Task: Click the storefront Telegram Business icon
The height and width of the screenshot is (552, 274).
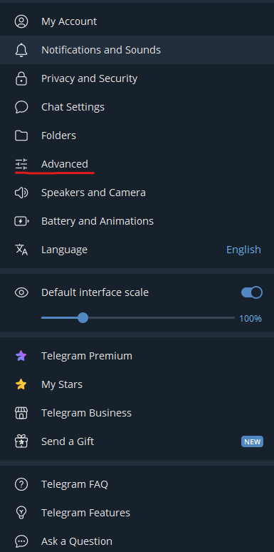Action: (x=21, y=413)
